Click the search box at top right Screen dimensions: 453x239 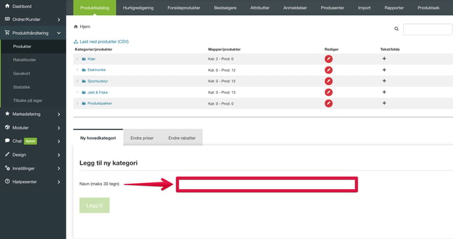(x=428, y=30)
